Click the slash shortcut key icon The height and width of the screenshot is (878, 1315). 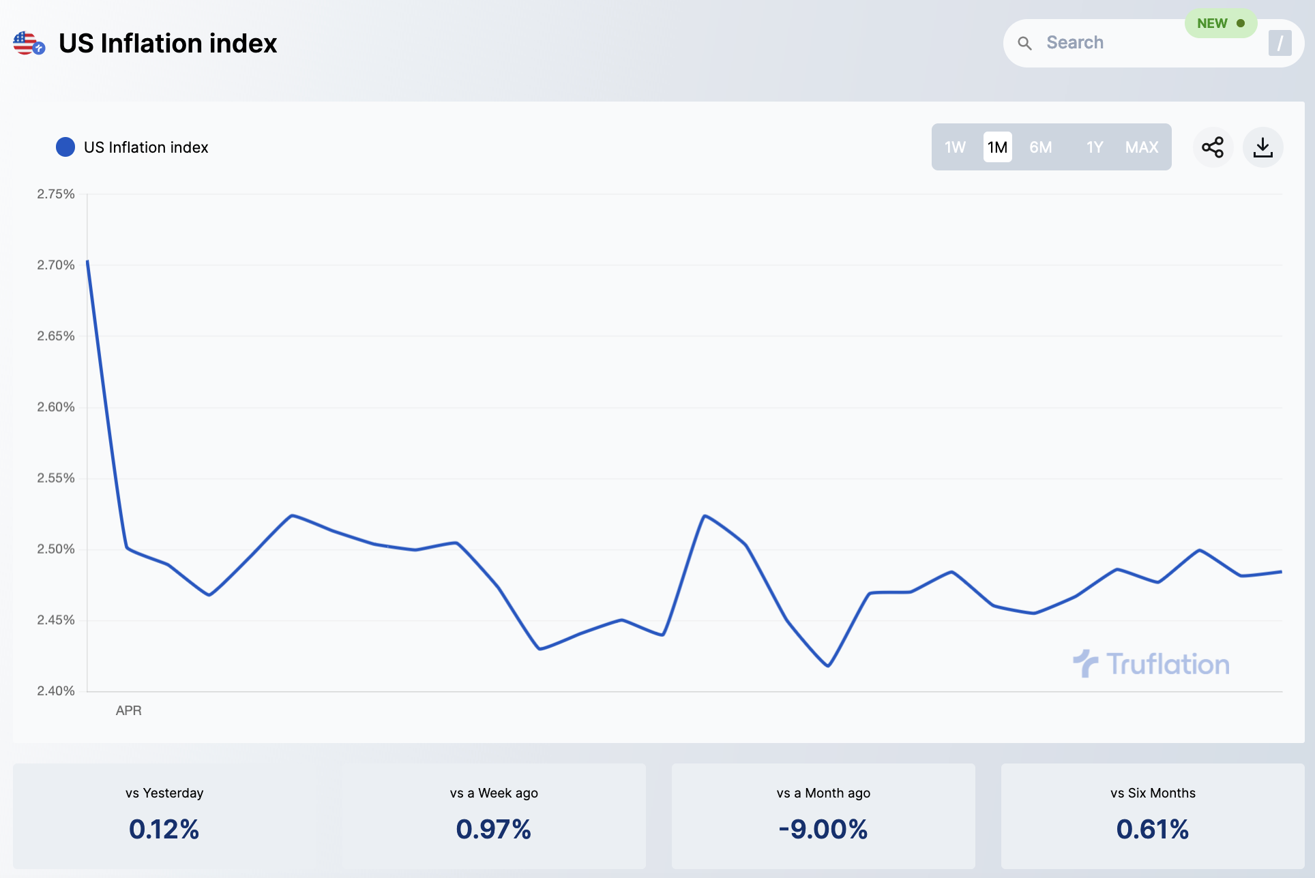(1280, 44)
